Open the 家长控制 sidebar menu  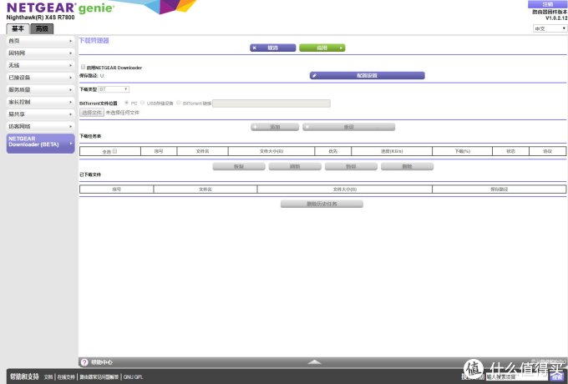click(x=39, y=101)
